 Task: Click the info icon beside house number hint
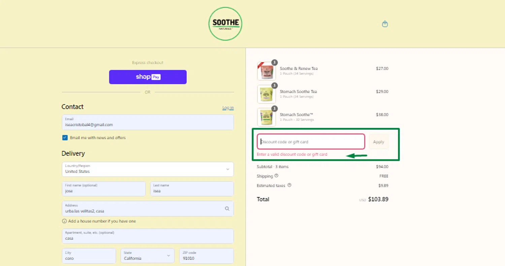[64, 221]
